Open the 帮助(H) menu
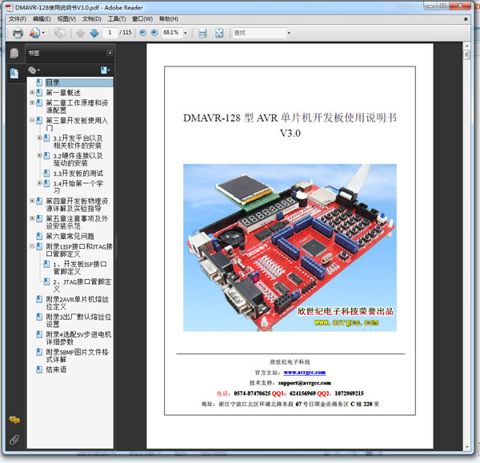Viewport: 480px width, 463px height. [x=169, y=19]
